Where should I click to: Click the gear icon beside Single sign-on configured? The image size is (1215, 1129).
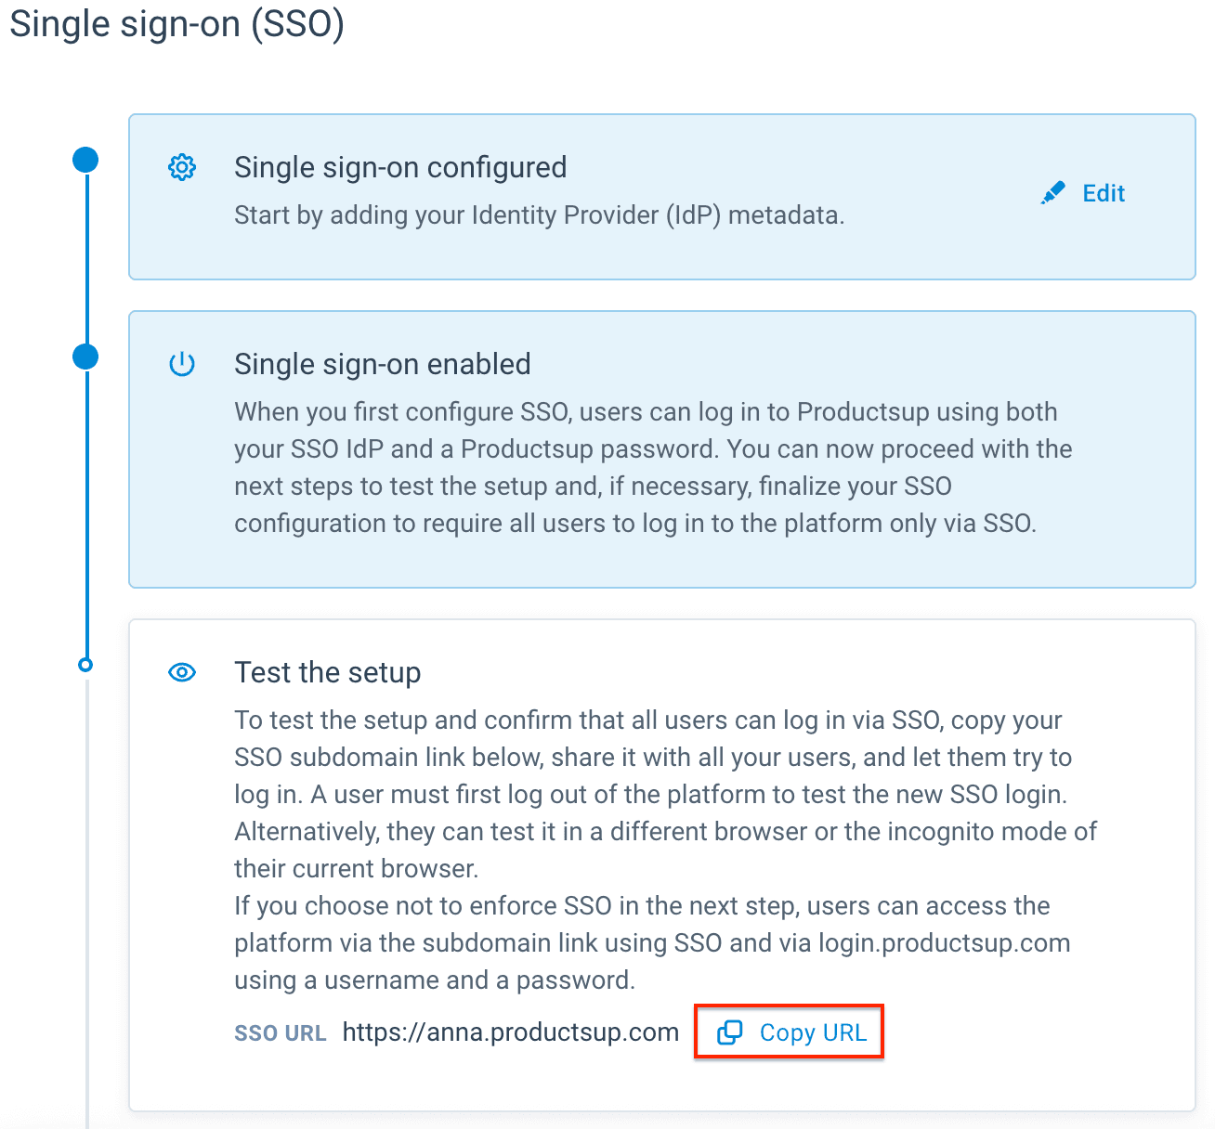(182, 168)
